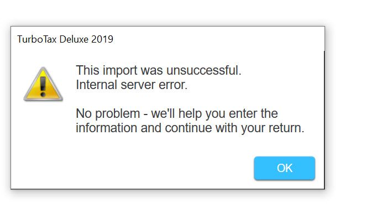This screenshot has height=208, width=387.
Task: Click the word 'unsuccessful' in the message
Action: pyautogui.click(x=202, y=70)
